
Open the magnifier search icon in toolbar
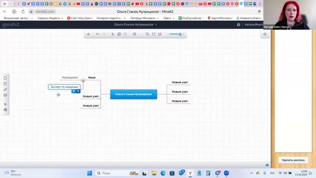[148, 34]
